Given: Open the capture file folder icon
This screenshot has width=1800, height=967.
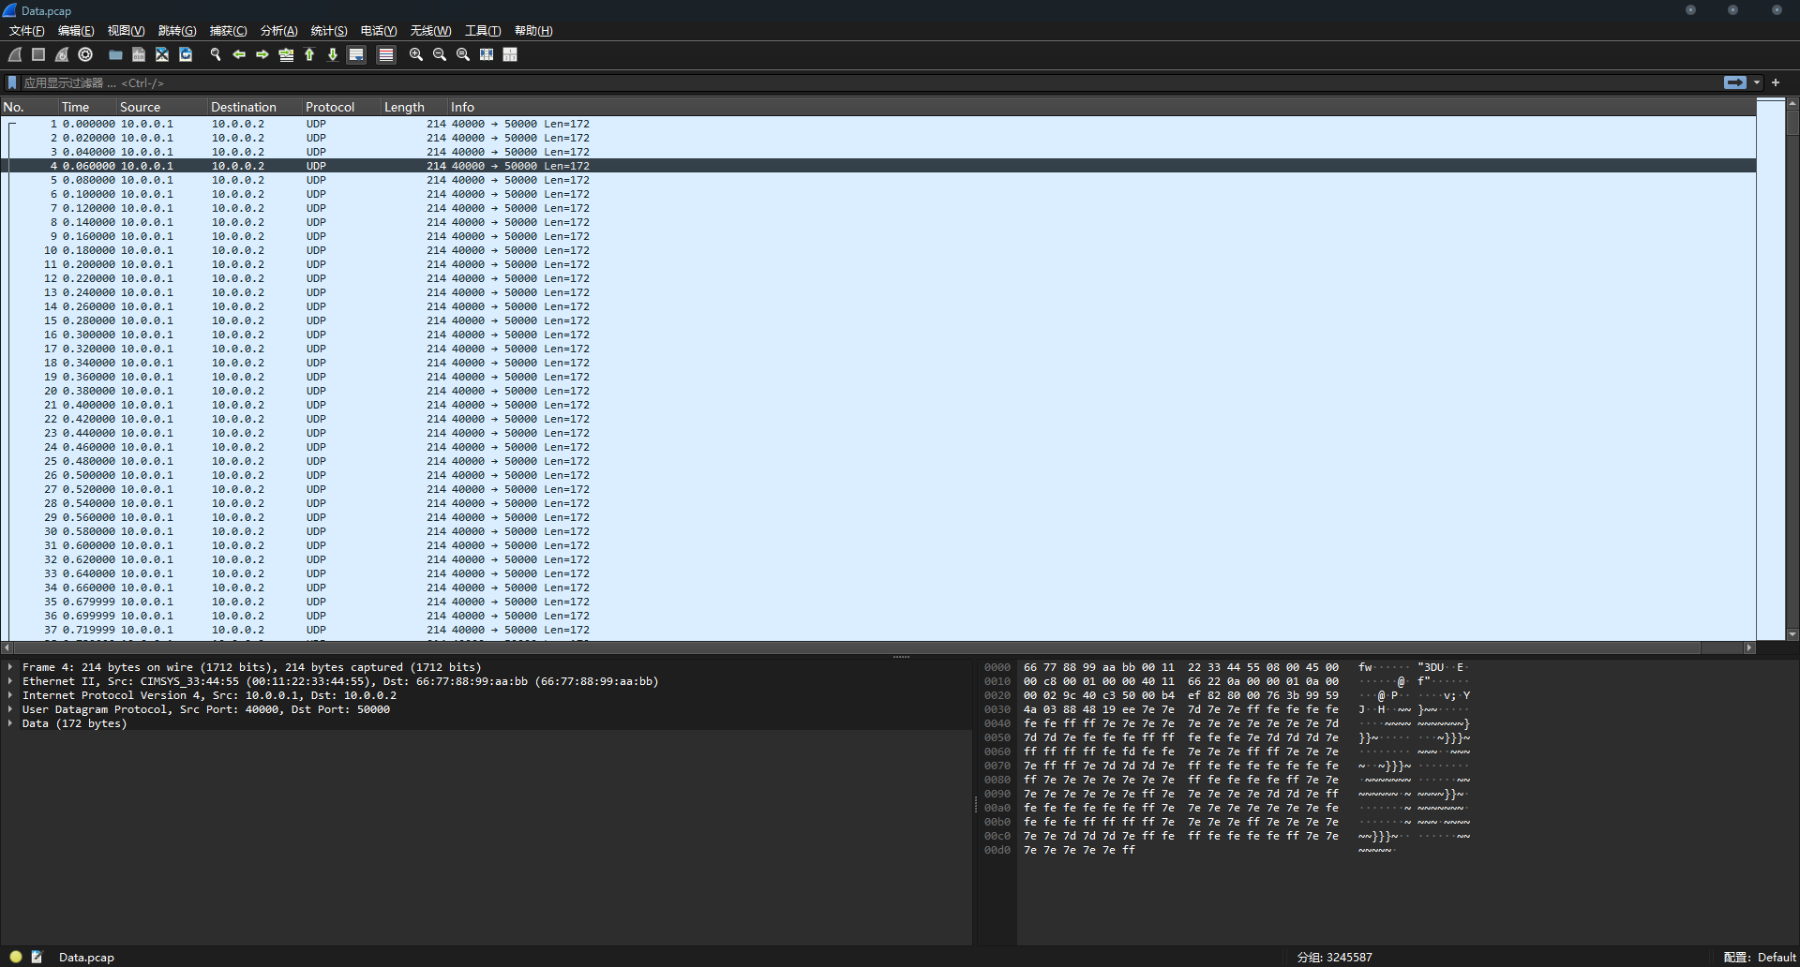Looking at the screenshot, I should (x=115, y=55).
